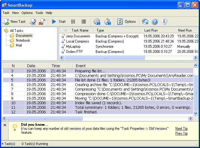
Task: Start the selected task
Action: [59, 22]
